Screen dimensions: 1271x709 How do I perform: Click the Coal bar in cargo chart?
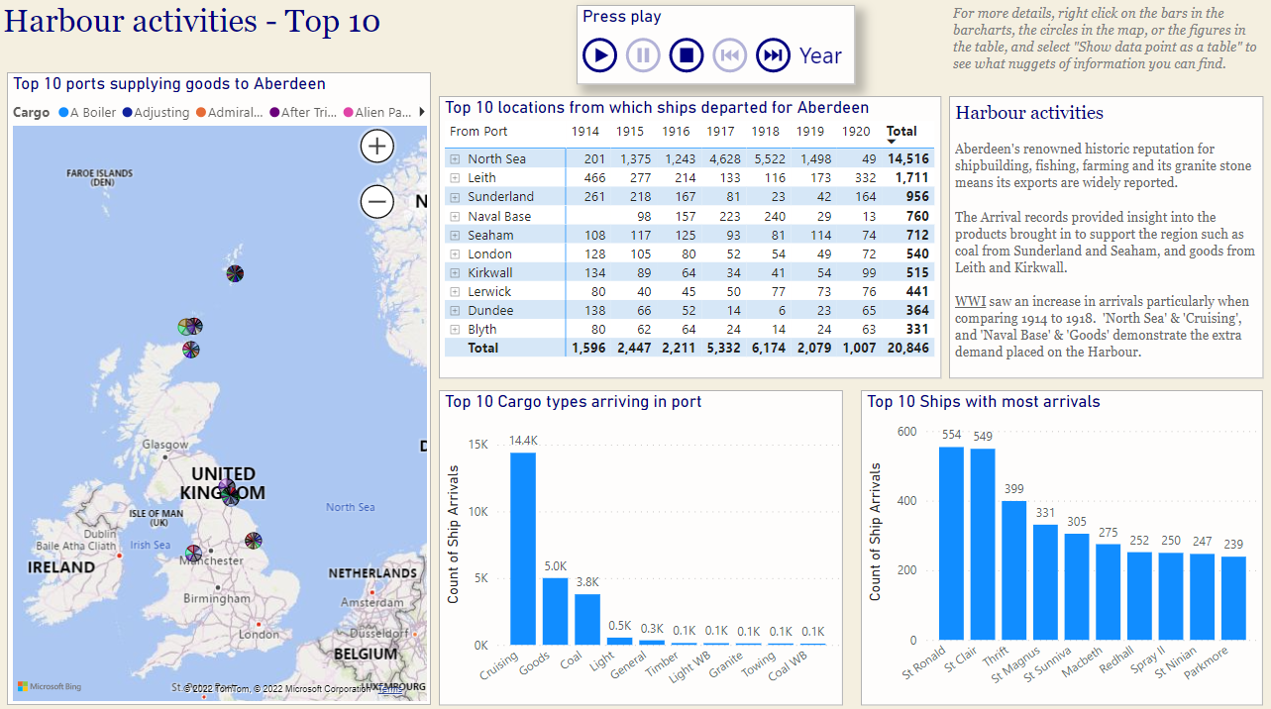(587, 618)
